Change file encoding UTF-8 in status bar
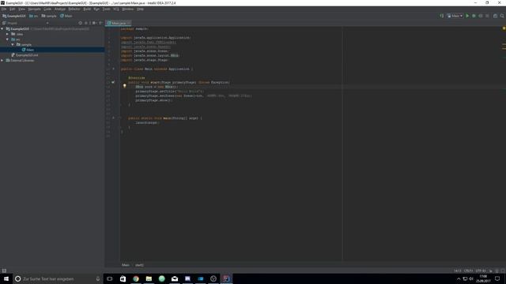This screenshot has height=284, width=506. pyautogui.click(x=481, y=271)
